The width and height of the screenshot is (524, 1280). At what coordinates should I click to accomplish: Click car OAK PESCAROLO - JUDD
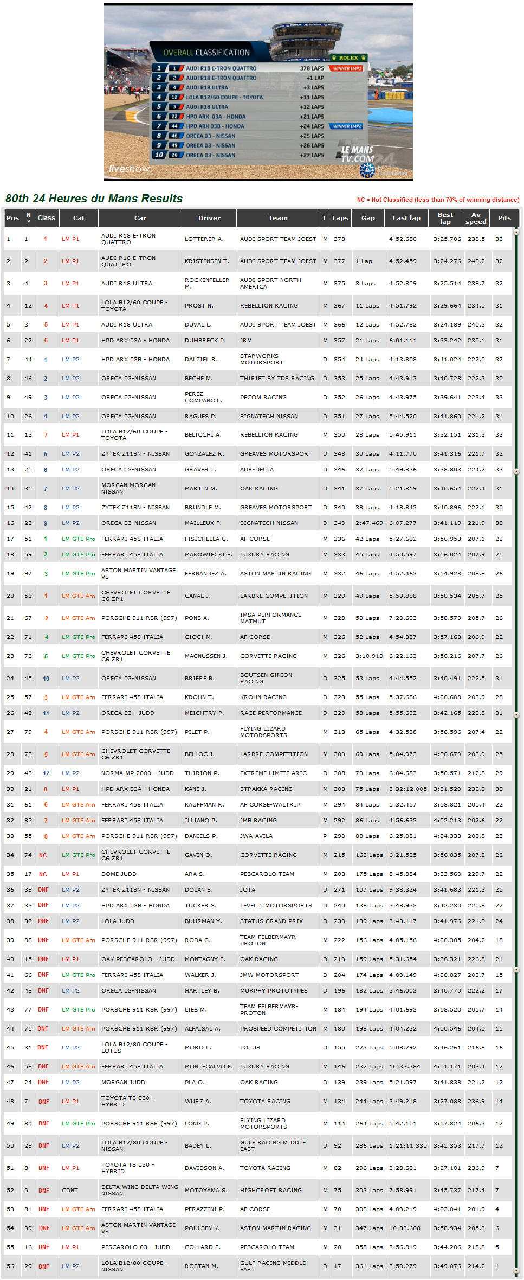coord(138,959)
